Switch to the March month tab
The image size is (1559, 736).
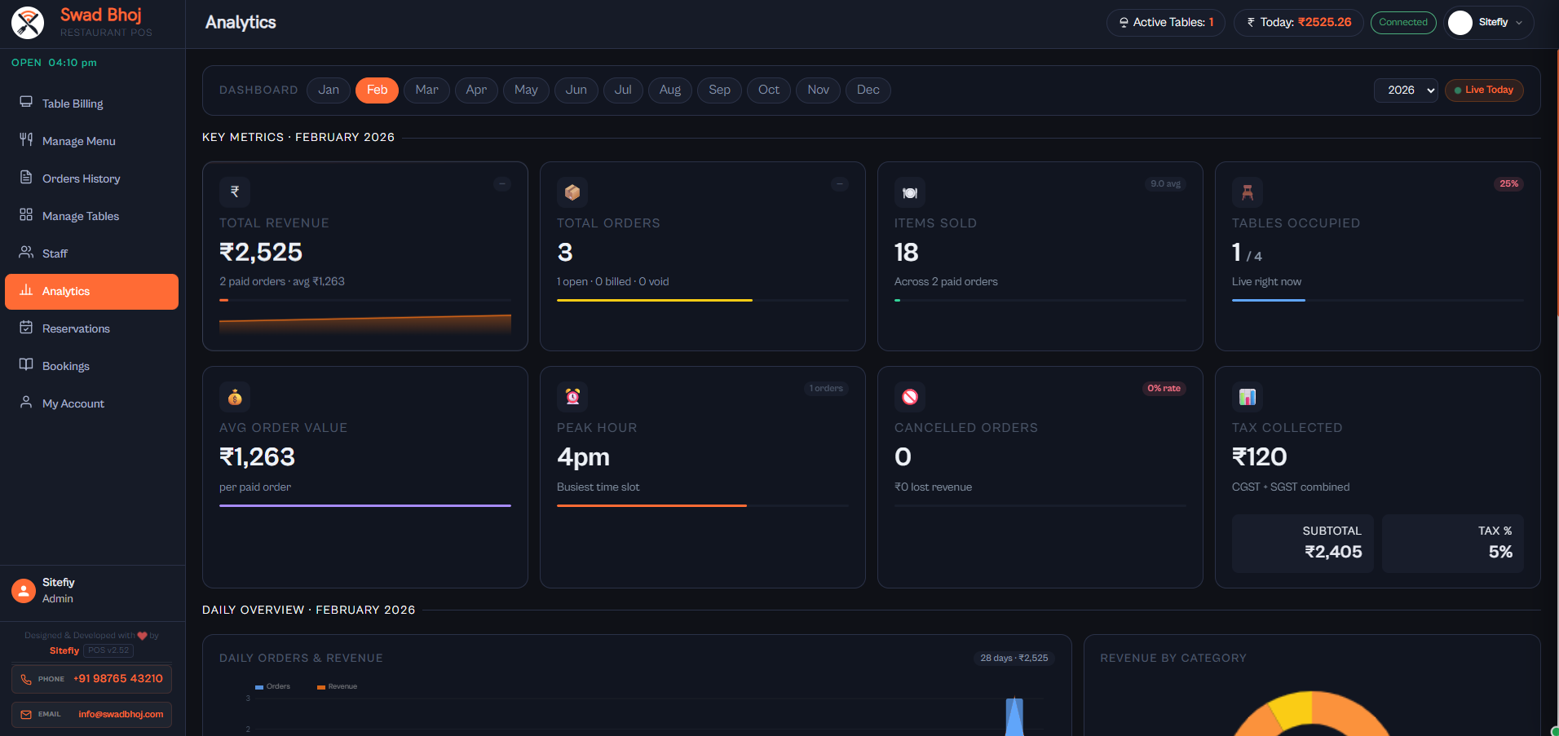[x=426, y=90]
